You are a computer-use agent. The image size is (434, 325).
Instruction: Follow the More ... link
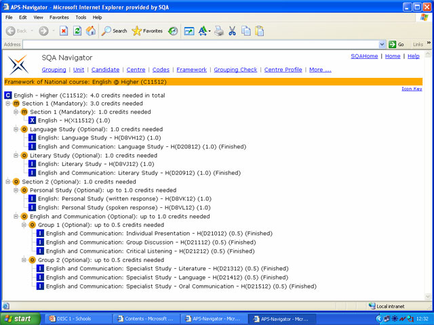pos(320,70)
